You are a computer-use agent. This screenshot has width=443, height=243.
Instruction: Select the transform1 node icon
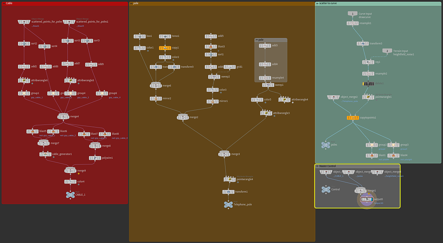228,192
